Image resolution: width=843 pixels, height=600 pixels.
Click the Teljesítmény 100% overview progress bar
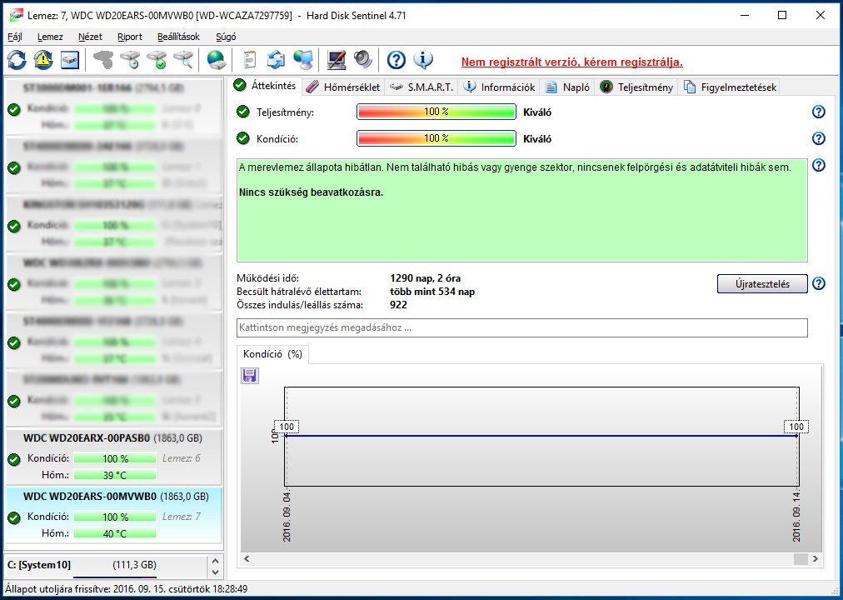pyautogui.click(x=436, y=112)
